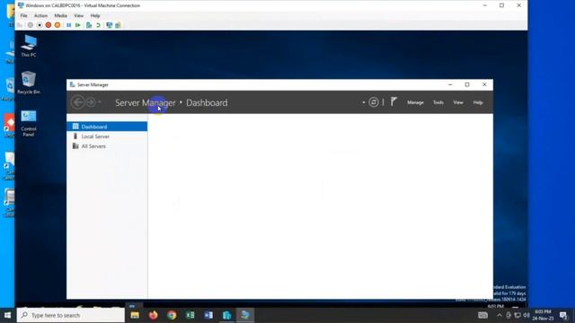The height and width of the screenshot is (323, 575).
Task: Refresh the Server Manager dashboard
Action: [374, 102]
